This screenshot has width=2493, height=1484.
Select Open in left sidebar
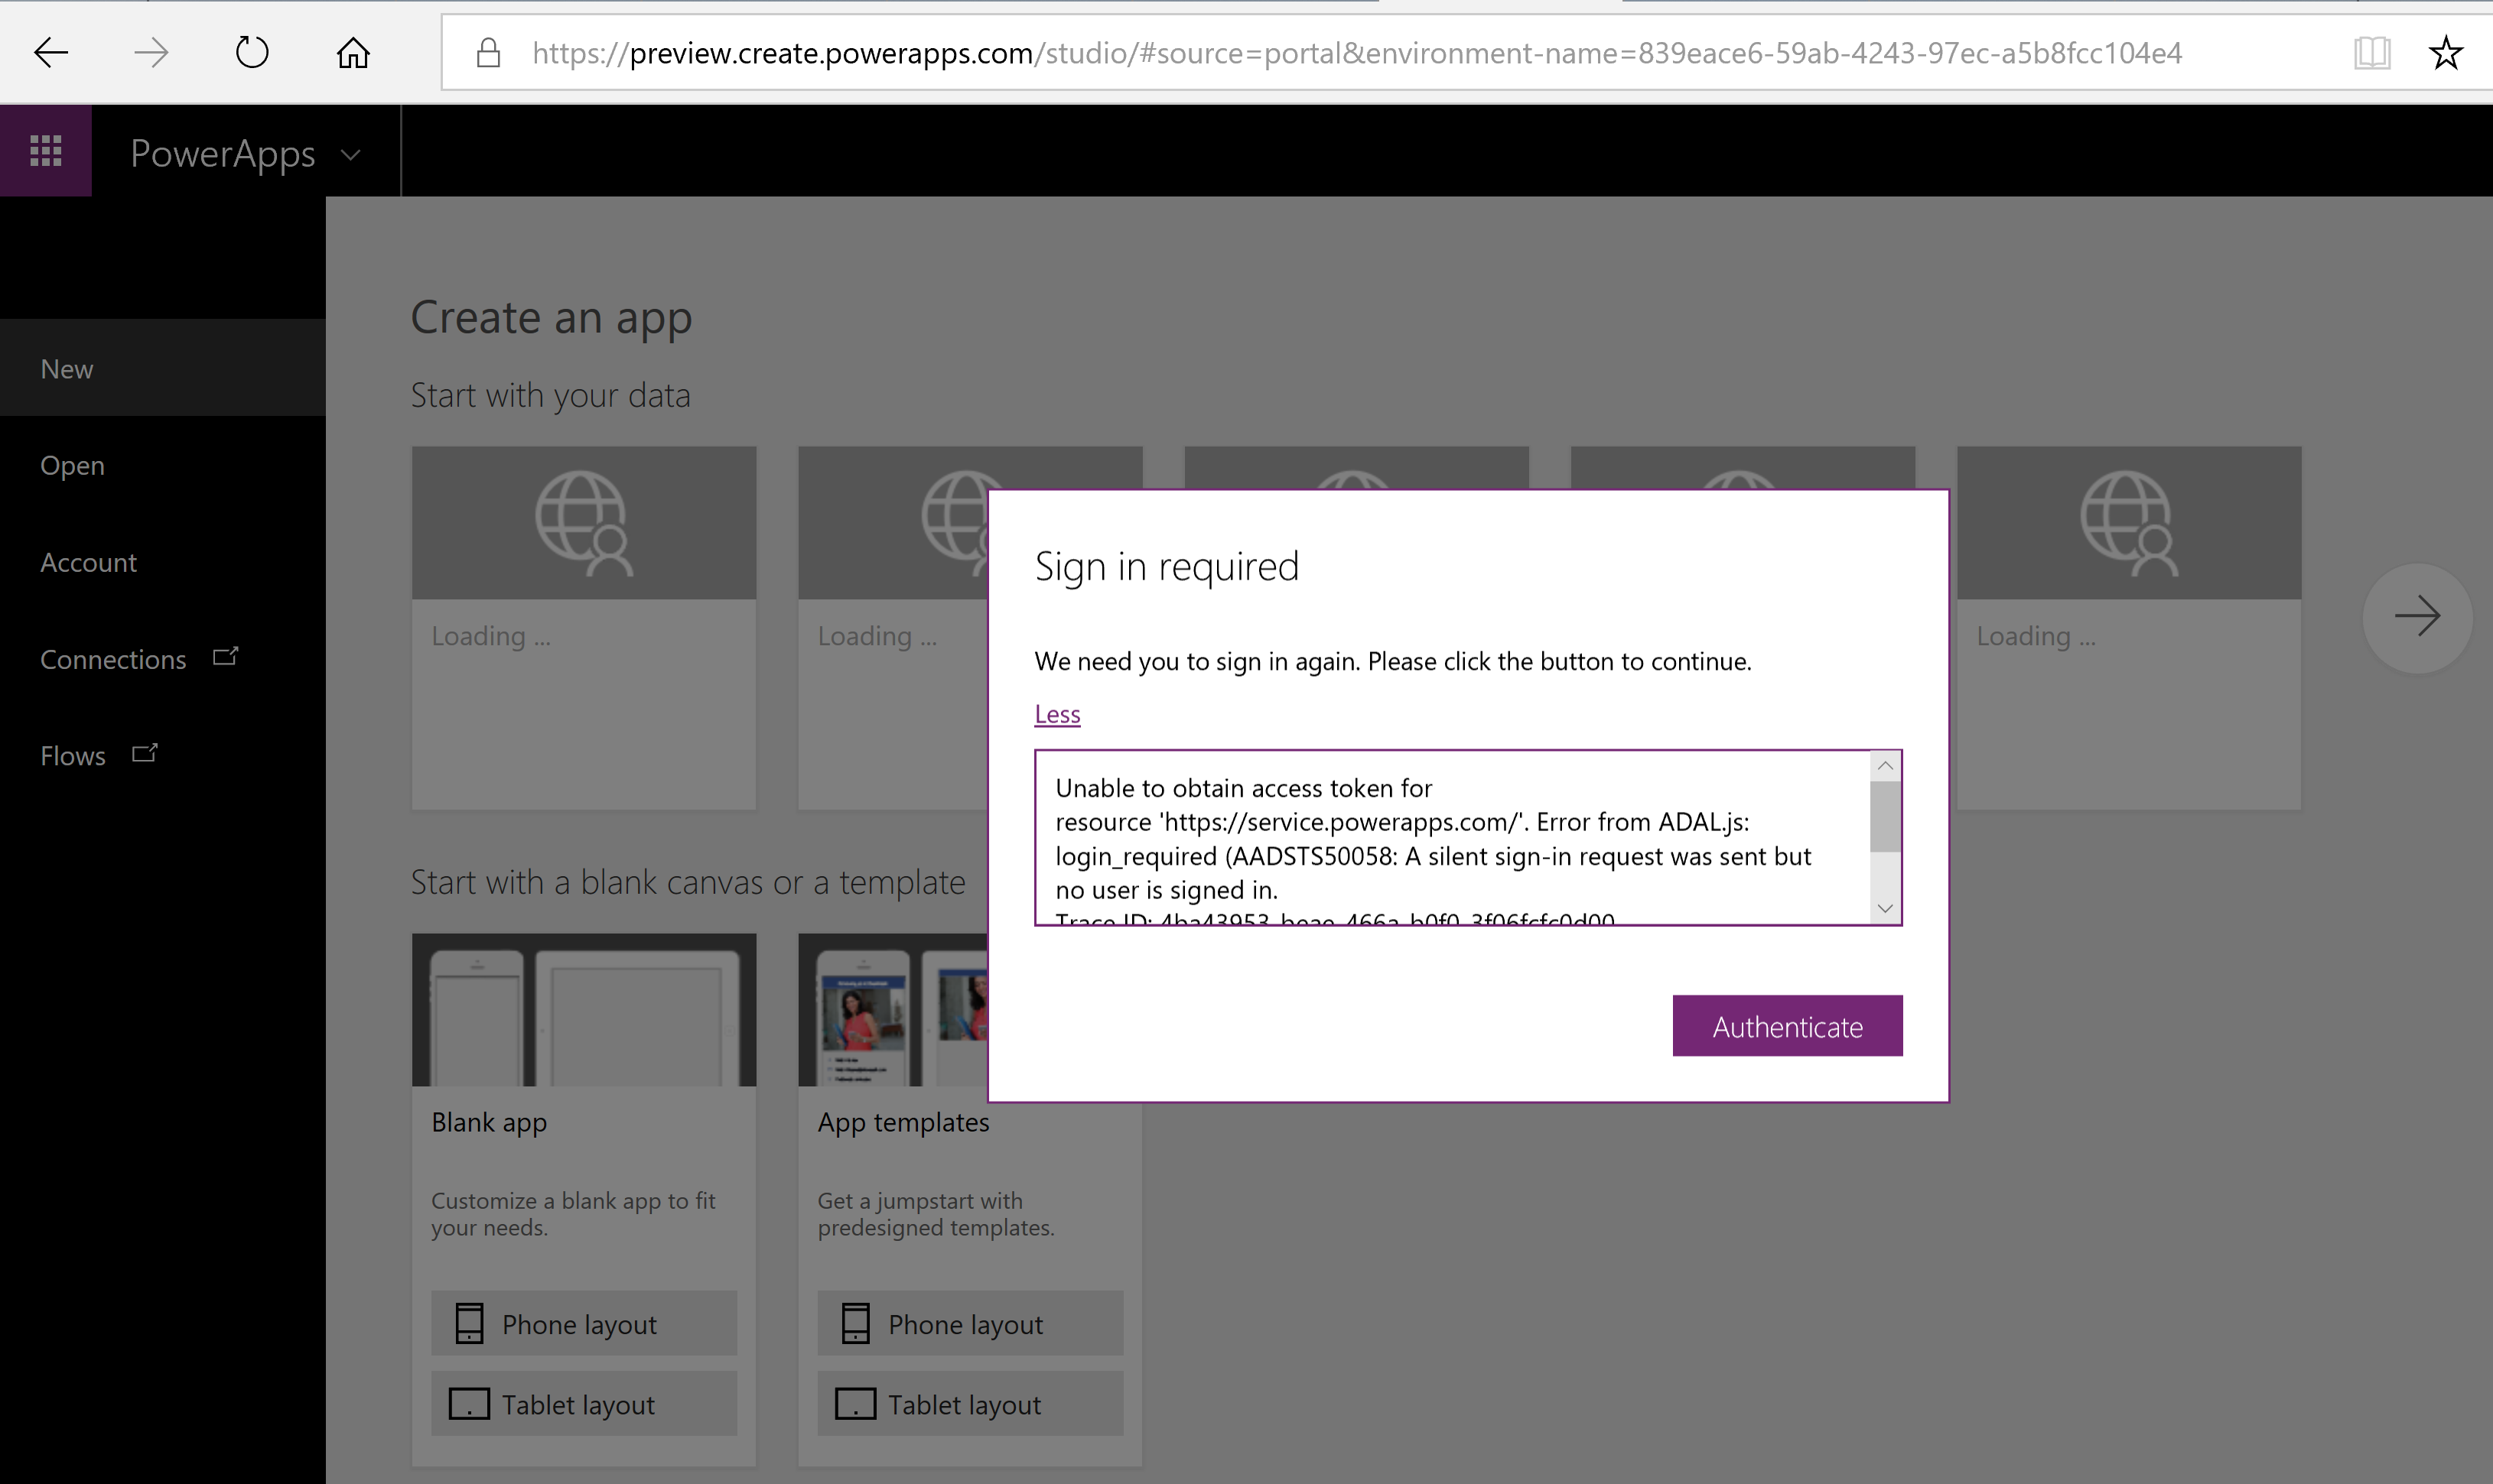(72, 466)
